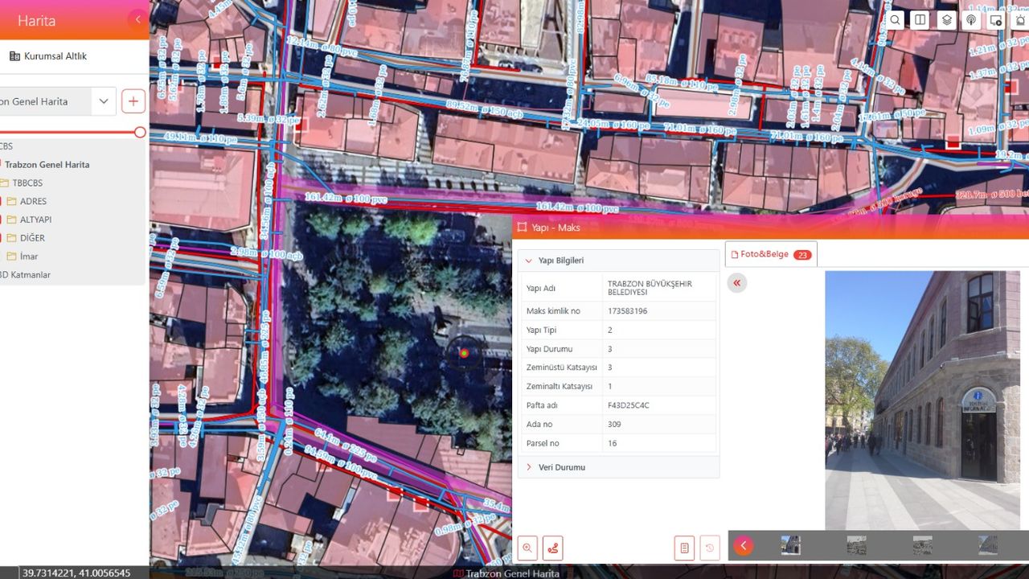Open the document report icon
Screen dimensions: 1029x579
point(684,548)
